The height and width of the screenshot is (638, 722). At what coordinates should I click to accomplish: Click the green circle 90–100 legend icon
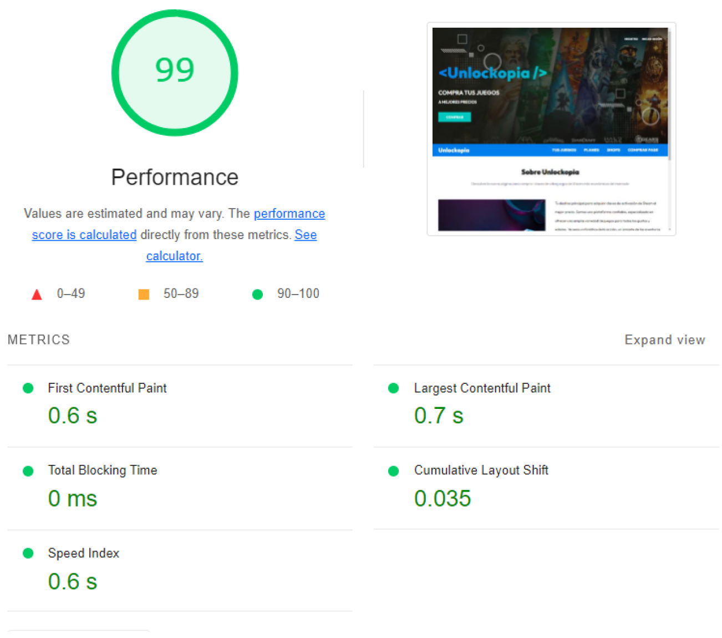coord(257,295)
